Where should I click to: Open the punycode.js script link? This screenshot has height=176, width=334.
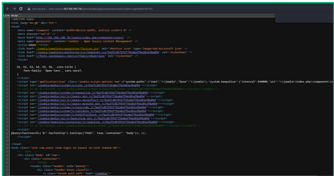click(x=92, y=108)
